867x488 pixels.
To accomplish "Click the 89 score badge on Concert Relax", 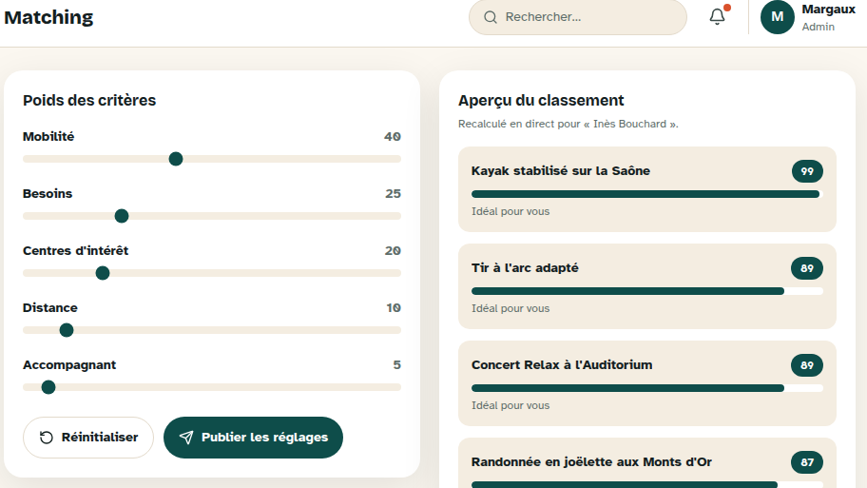I will (x=807, y=365).
